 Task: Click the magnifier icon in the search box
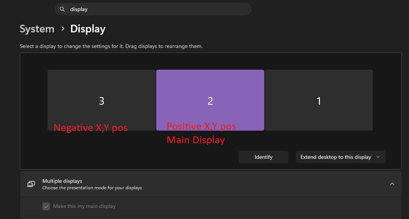click(x=63, y=9)
